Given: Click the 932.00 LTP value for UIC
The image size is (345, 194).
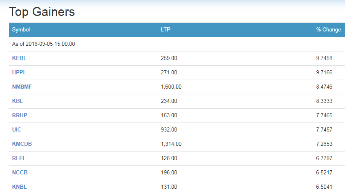Looking at the screenshot, I should pos(169,130).
